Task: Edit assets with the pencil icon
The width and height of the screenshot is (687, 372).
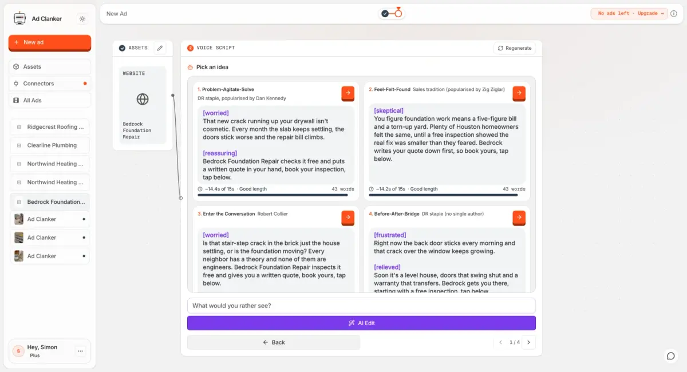Action: [x=160, y=48]
